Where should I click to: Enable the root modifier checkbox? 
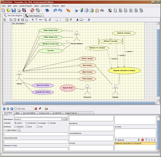point(38,127)
